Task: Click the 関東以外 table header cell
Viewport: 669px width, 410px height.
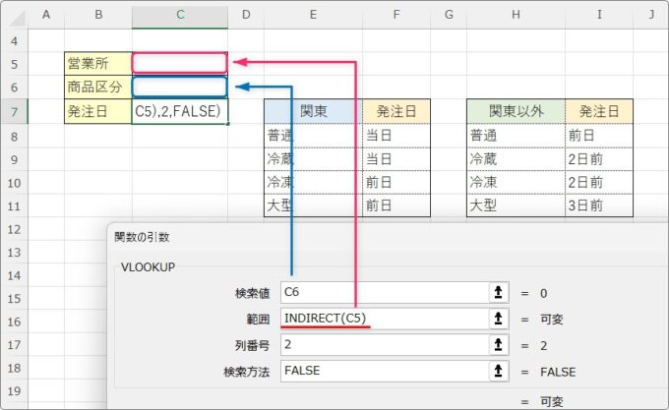Action: tap(516, 111)
